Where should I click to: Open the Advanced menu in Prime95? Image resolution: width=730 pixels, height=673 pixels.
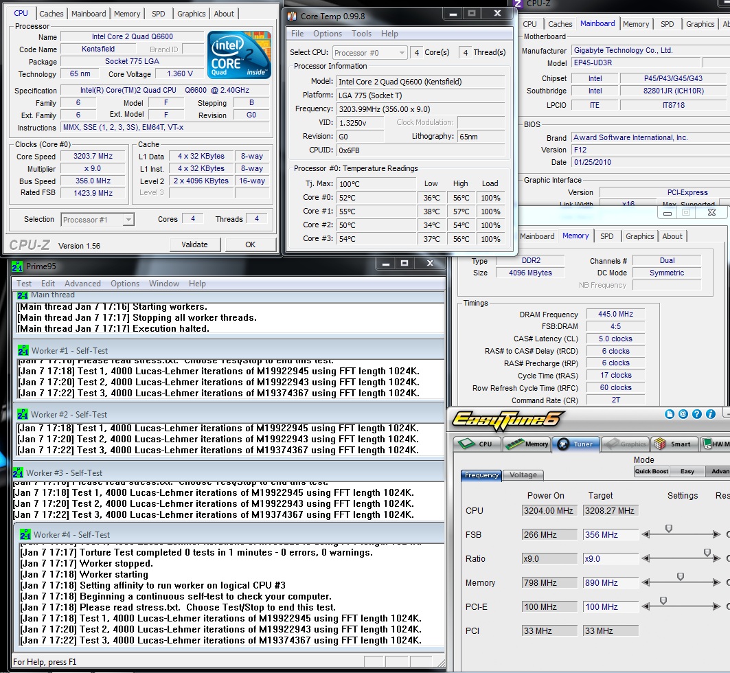click(x=82, y=284)
